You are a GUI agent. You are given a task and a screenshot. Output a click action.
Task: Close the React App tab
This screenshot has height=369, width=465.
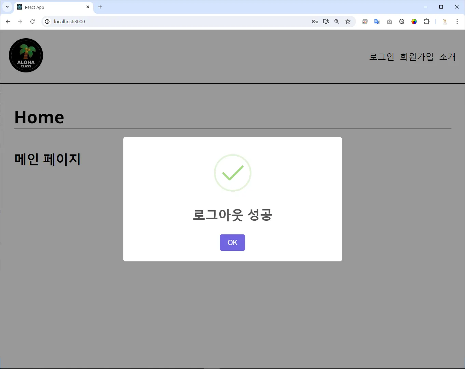click(88, 7)
